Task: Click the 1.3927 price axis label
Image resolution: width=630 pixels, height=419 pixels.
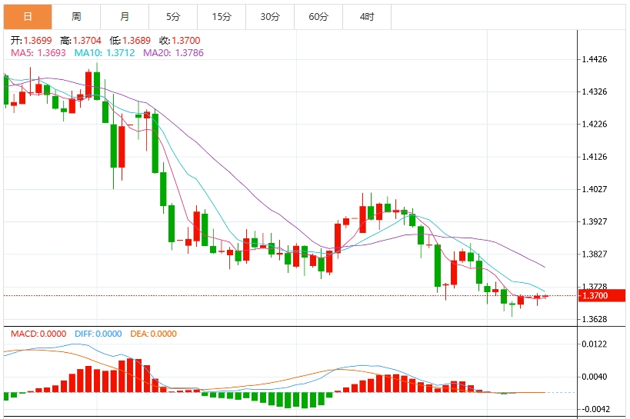Action: [595, 221]
